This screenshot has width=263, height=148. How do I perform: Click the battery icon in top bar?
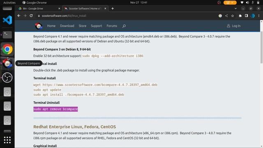(x=258, y=2)
